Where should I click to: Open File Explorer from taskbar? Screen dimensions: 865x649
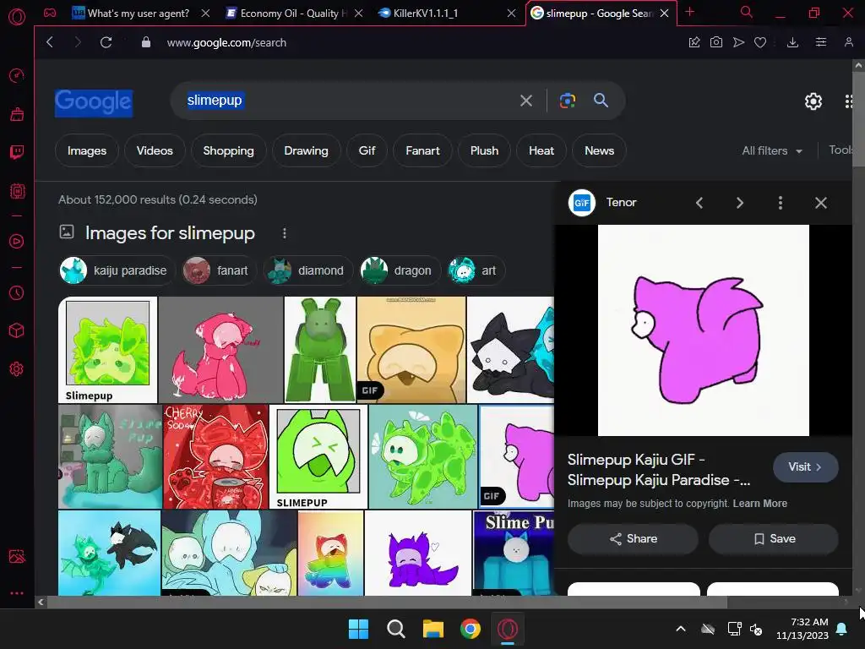tap(433, 629)
